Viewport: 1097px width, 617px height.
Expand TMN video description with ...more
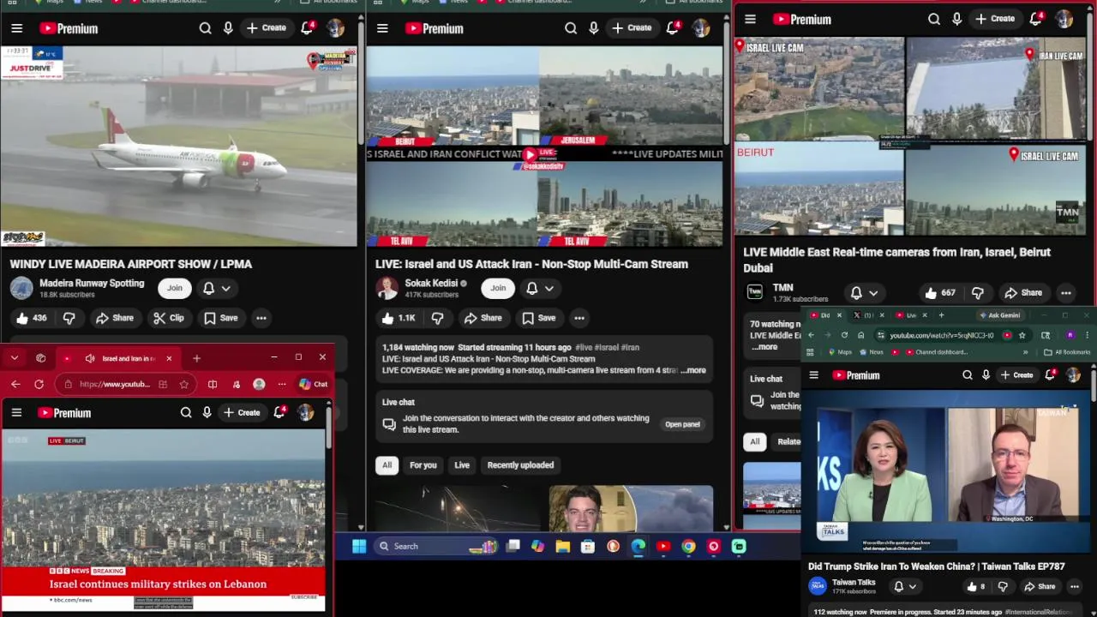pos(764,347)
